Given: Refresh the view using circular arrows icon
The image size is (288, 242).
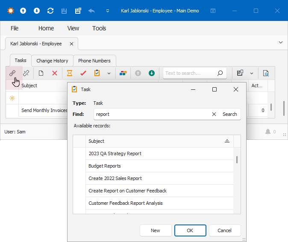Looking at the screenshot, I should point(50,11).
